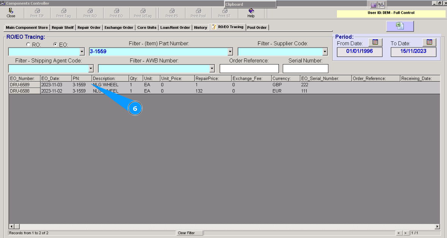Viewport: 447px width, 238px height.
Task: Click the Order Reference input field
Action: click(x=249, y=69)
